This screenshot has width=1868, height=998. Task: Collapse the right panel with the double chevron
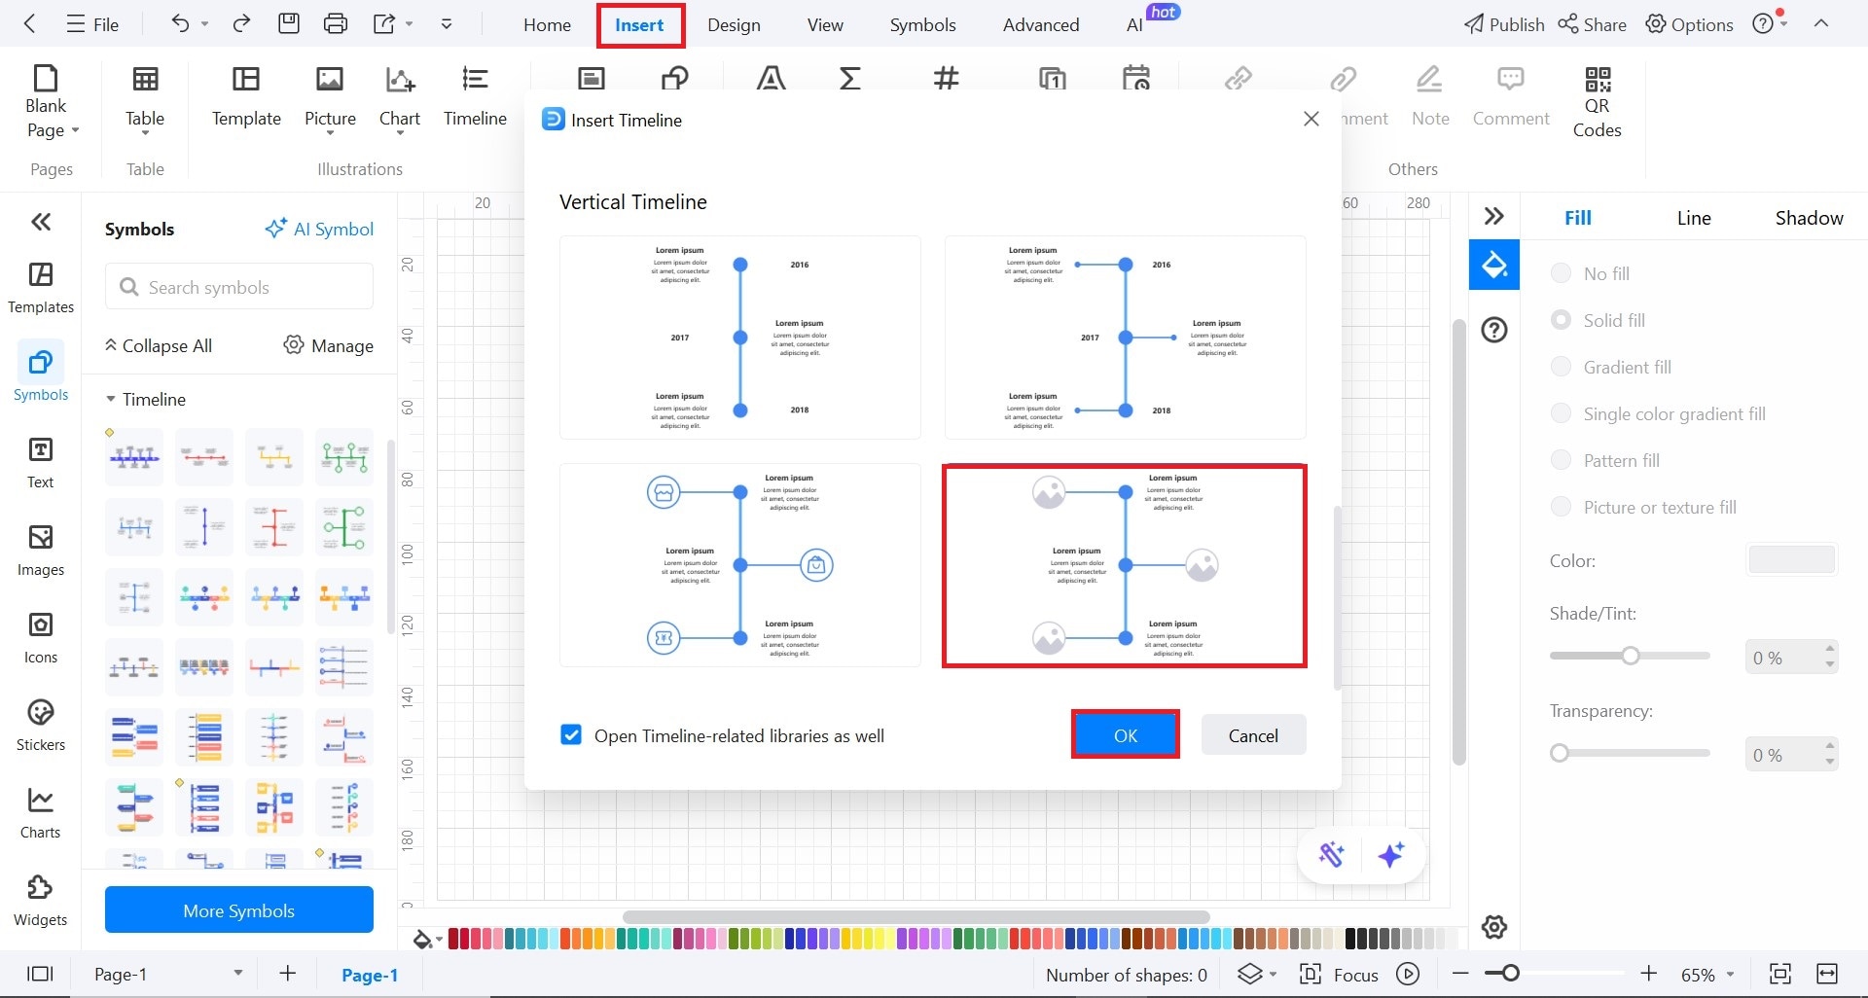(x=1494, y=216)
